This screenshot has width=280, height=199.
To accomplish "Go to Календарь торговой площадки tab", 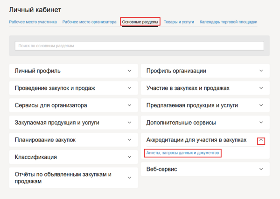I will click(228, 22).
